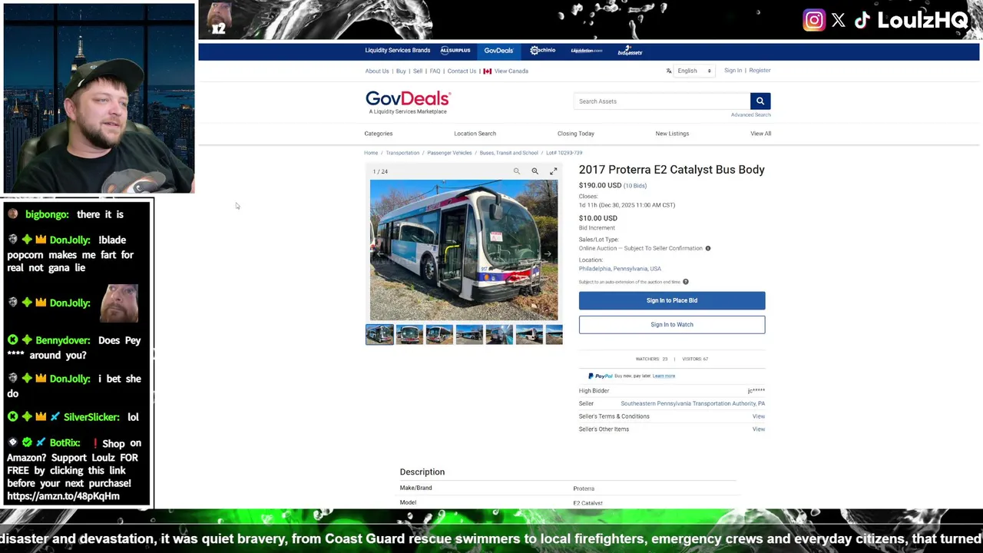Zoom in on the bus photo

pos(535,171)
